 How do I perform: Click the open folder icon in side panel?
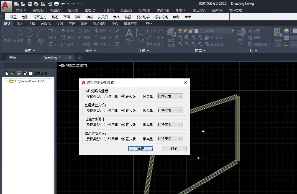[x=13, y=73]
